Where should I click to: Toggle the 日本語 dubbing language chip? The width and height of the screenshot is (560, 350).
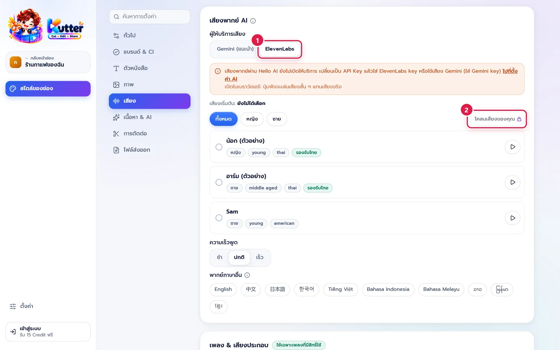[x=278, y=289]
